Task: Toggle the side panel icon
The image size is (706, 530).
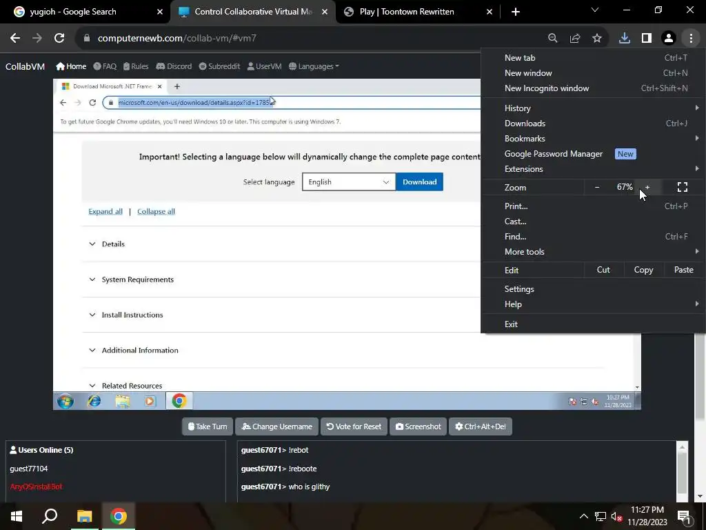Action: pyautogui.click(x=647, y=39)
